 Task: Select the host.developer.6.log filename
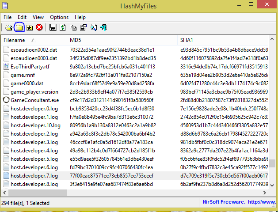click(34, 167)
